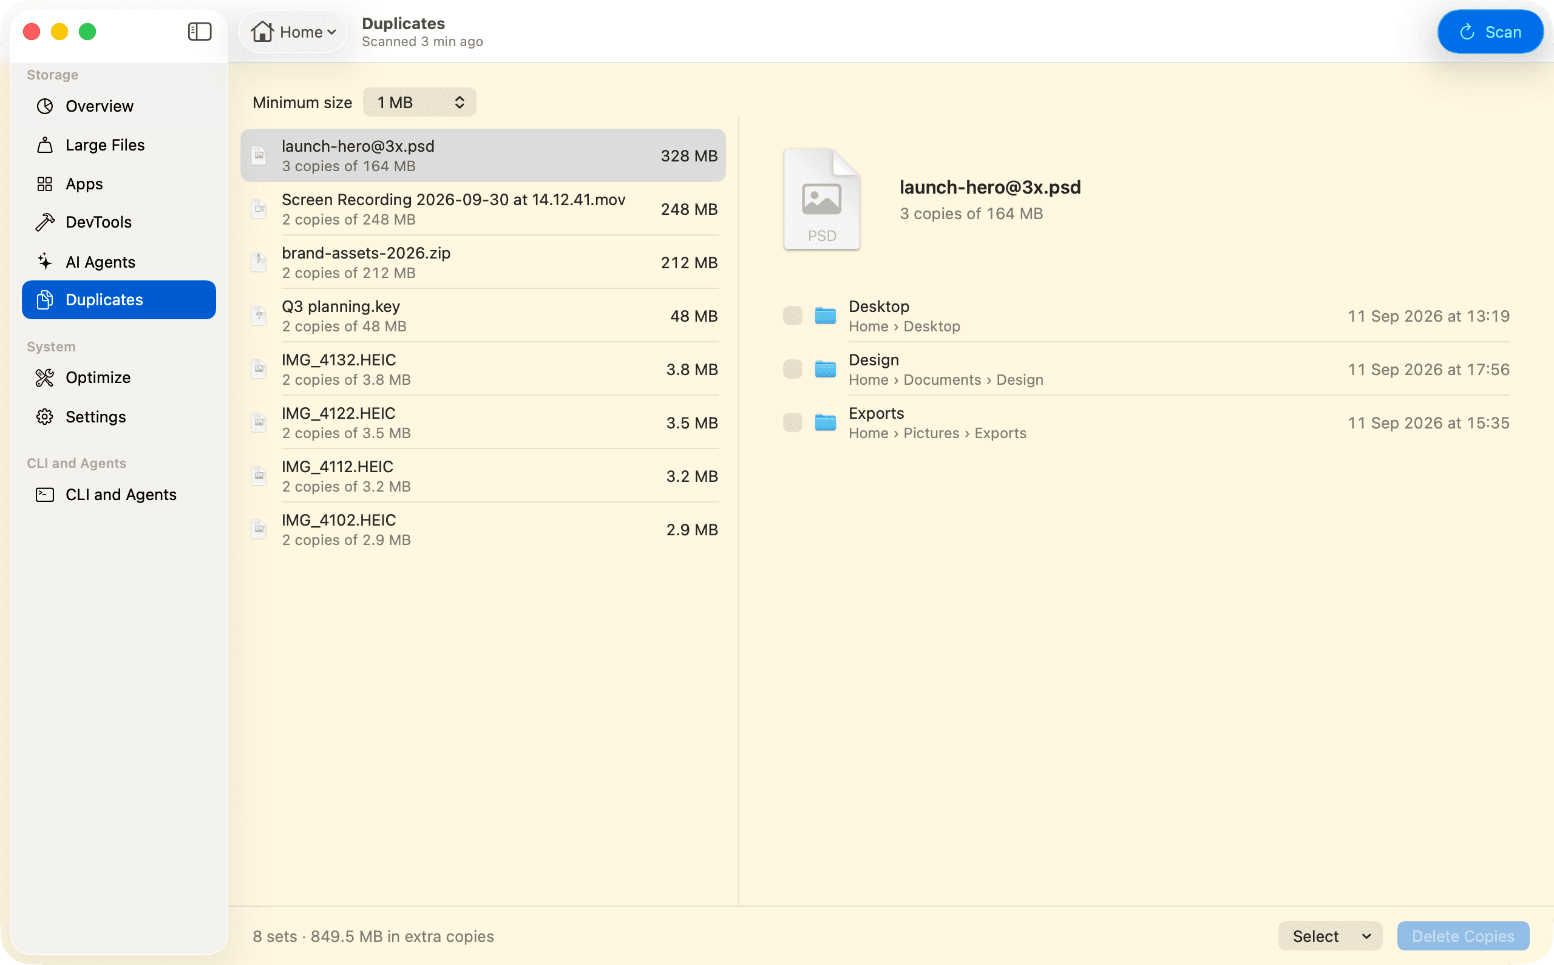
Task: Check the Exports copy checkbox
Action: click(793, 422)
